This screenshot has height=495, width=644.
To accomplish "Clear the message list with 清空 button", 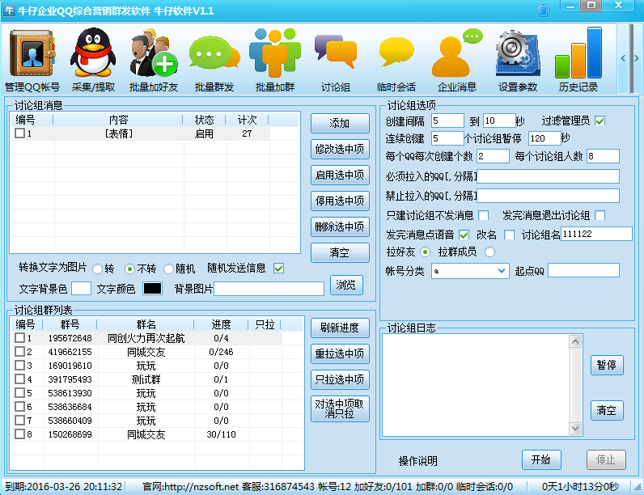I will [340, 252].
